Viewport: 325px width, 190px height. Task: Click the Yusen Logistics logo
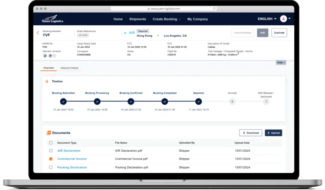48,20
